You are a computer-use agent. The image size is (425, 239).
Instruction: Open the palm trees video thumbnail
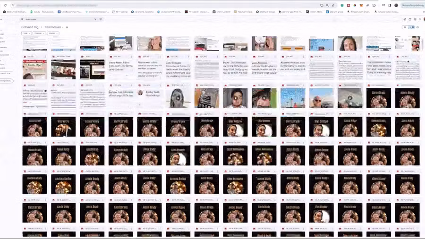293,98
